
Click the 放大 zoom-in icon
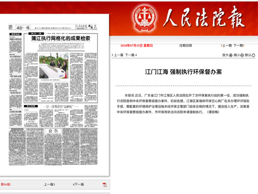pyautogui.click(x=231, y=55)
